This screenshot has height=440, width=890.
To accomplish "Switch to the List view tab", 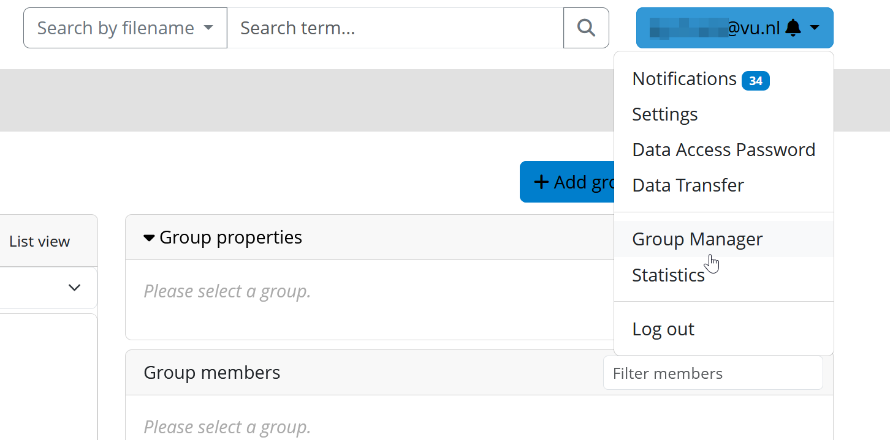I will click(x=40, y=242).
